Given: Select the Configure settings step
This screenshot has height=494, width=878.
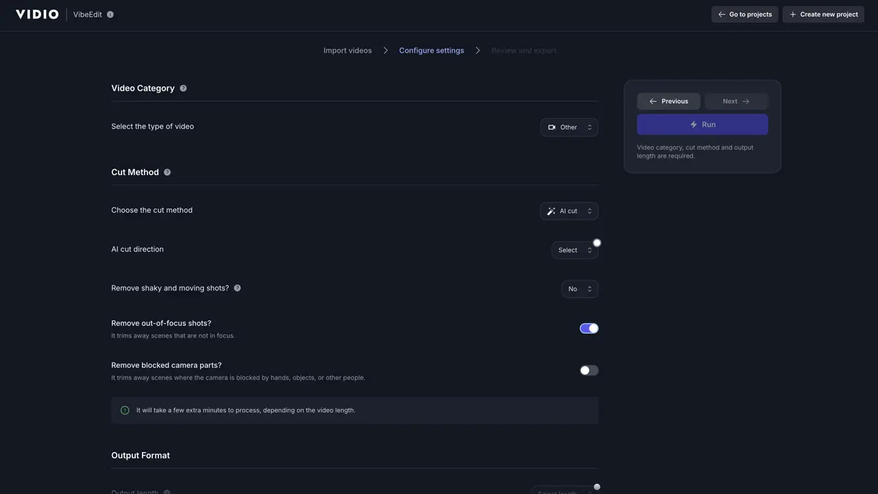Looking at the screenshot, I should pyautogui.click(x=431, y=51).
